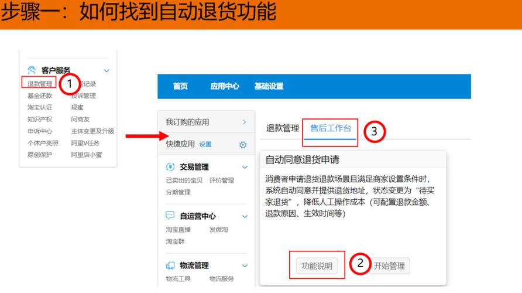Screen dimensions: 522x293
Task: Open 评价管理 under 交易管理
Action: point(222,180)
